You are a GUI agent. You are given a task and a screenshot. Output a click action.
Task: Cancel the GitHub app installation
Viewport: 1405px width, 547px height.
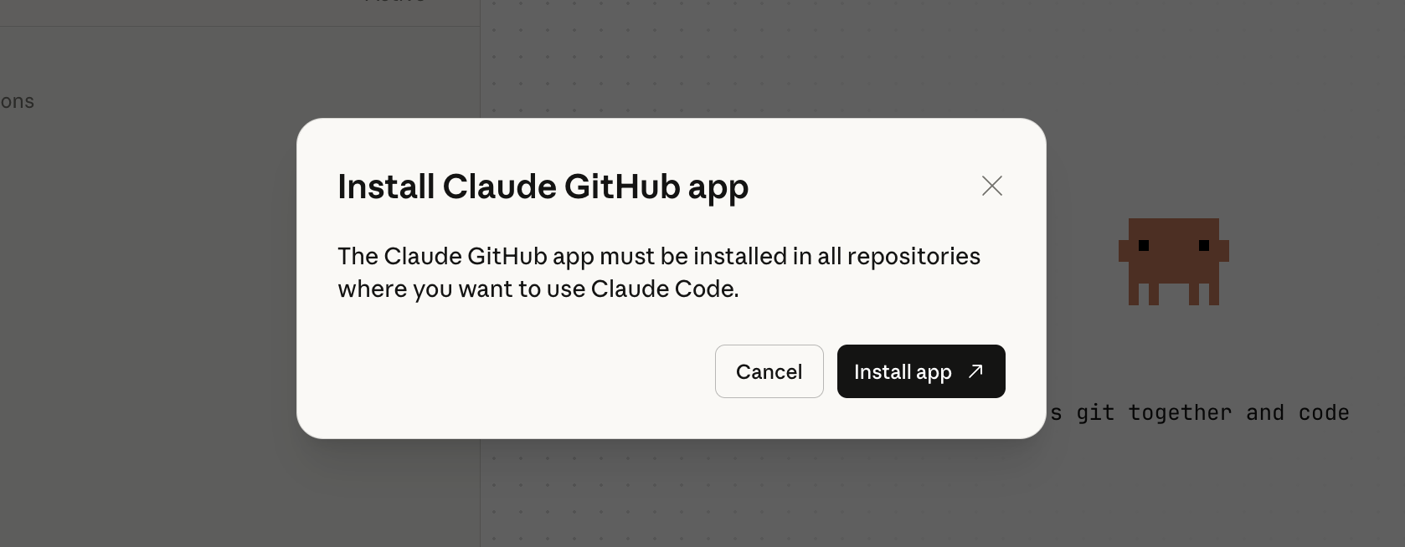[x=769, y=371]
